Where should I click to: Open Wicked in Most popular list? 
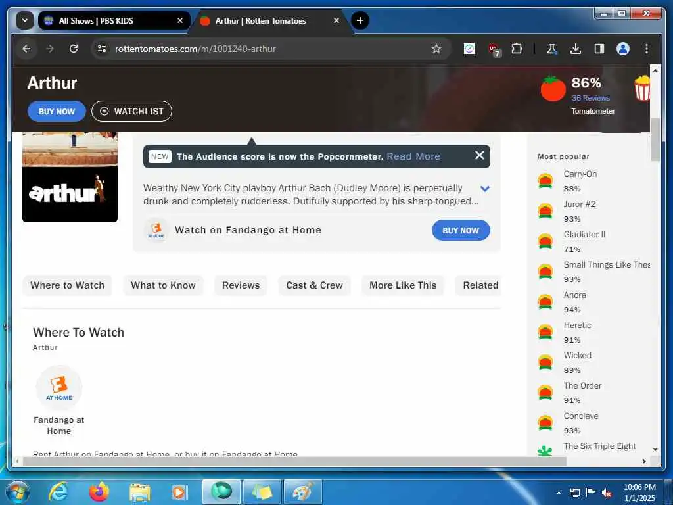[577, 356]
